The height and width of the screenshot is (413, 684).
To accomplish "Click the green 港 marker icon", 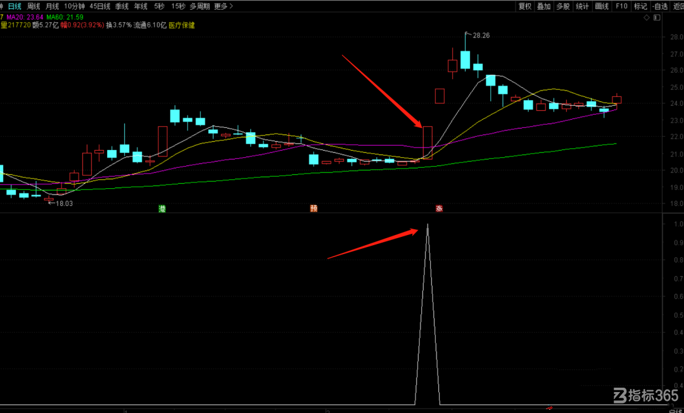I will click(x=162, y=208).
